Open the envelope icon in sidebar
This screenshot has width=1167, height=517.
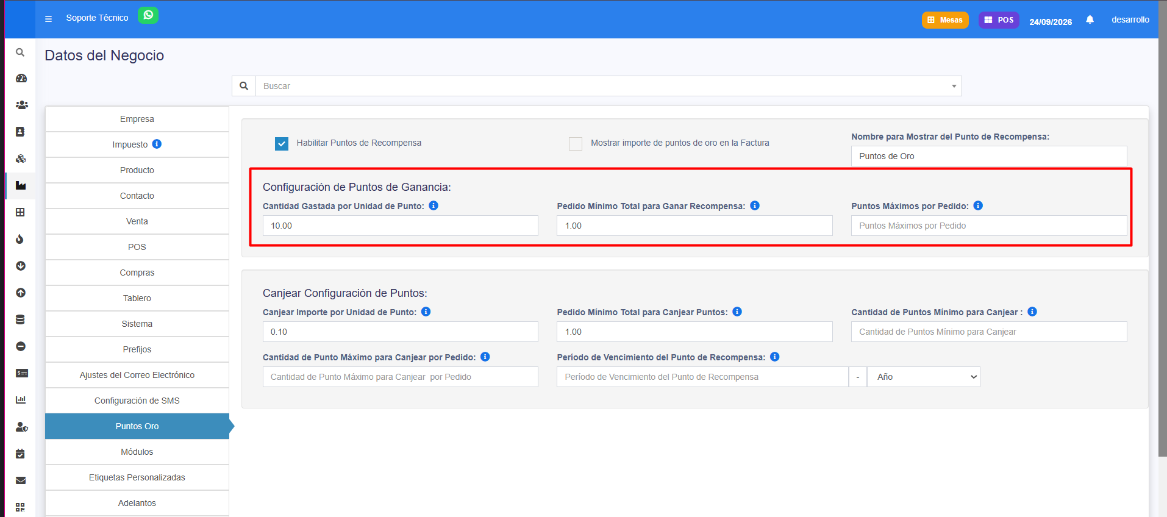21,480
